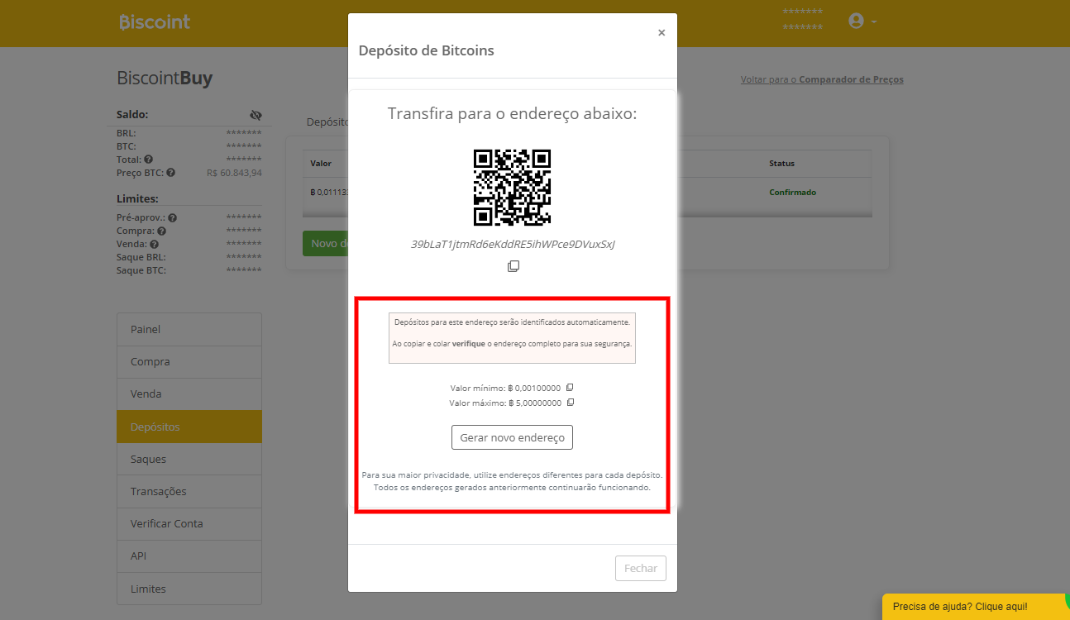Open the Verificar Conta menu item
The image size is (1070, 620).
pos(189,523)
